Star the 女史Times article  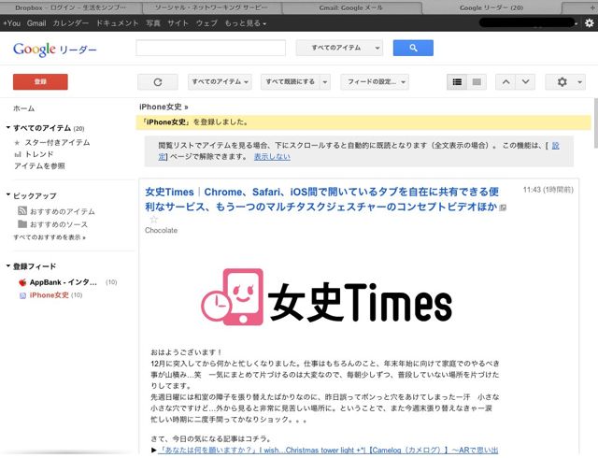tap(153, 220)
